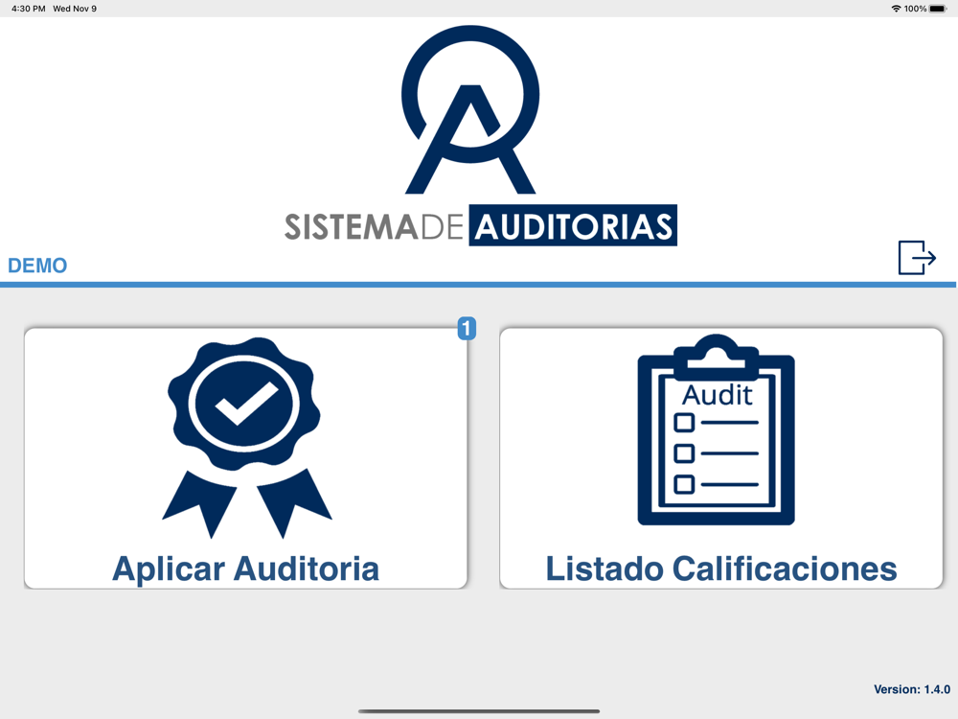
Task: Click the circular A logo at top
Action: point(470,109)
